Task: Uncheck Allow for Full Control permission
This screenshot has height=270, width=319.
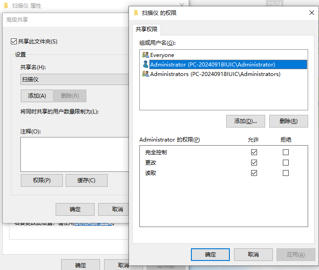Action: pos(254,152)
